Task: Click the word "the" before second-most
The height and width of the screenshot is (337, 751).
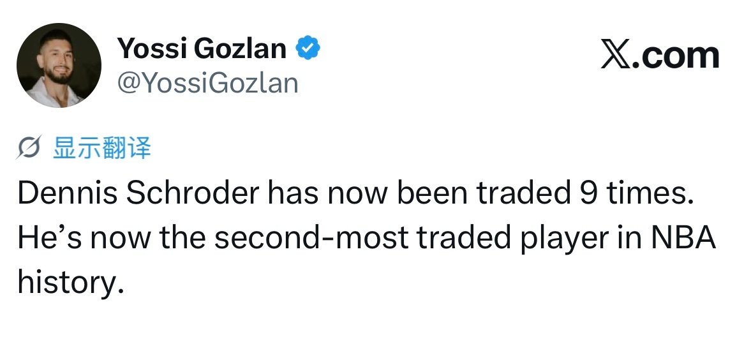Action: coord(182,238)
